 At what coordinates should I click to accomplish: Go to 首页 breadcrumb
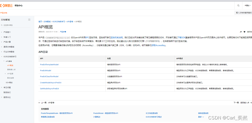40,21
